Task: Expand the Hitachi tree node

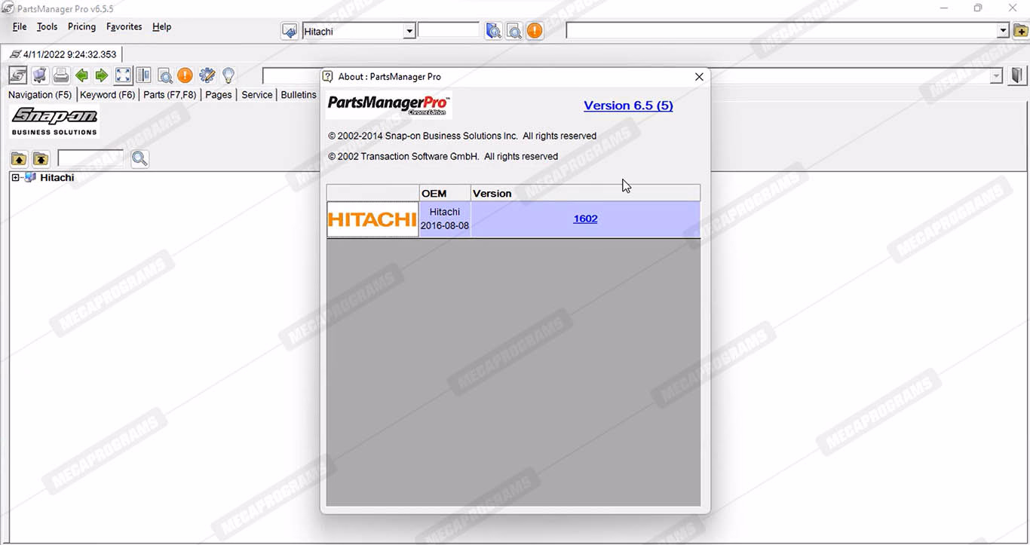Action: tap(15, 178)
